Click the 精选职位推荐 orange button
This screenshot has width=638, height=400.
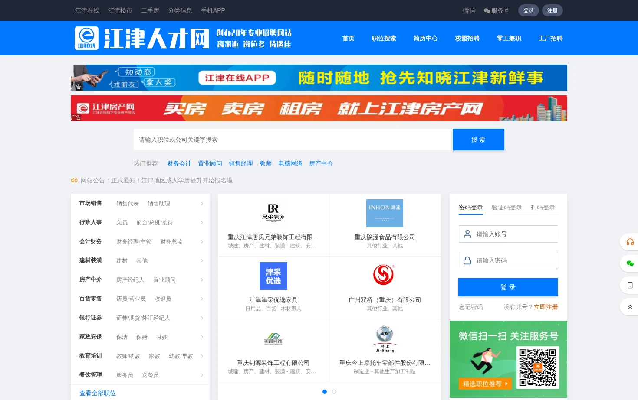pyautogui.click(x=485, y=384)
